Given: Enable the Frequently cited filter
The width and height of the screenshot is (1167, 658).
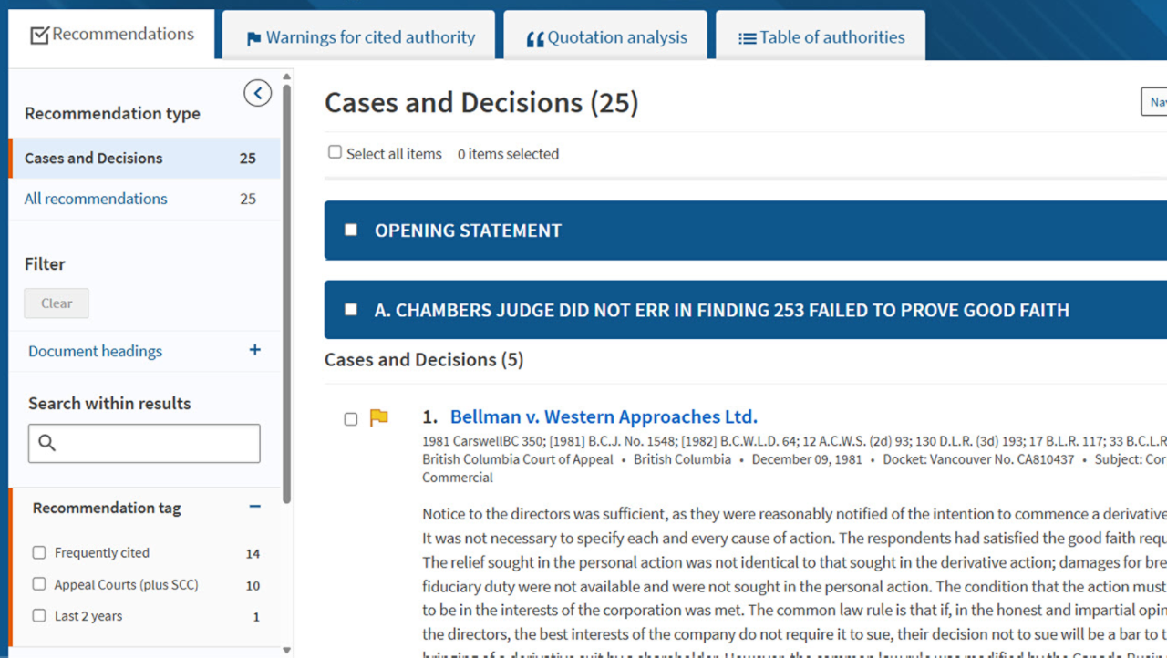Looking at the screenshot, I should 39,552.
